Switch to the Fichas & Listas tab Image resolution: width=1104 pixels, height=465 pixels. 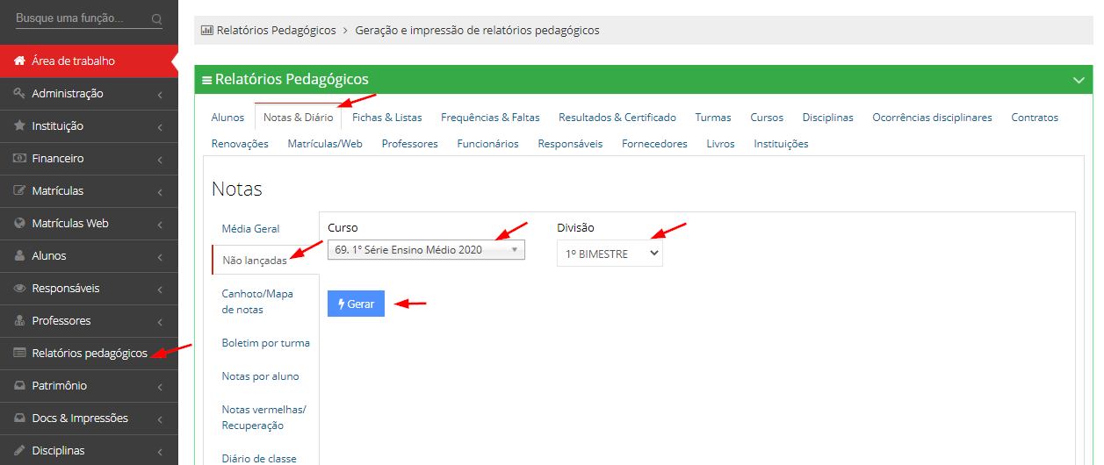click(x=386, y=118)
